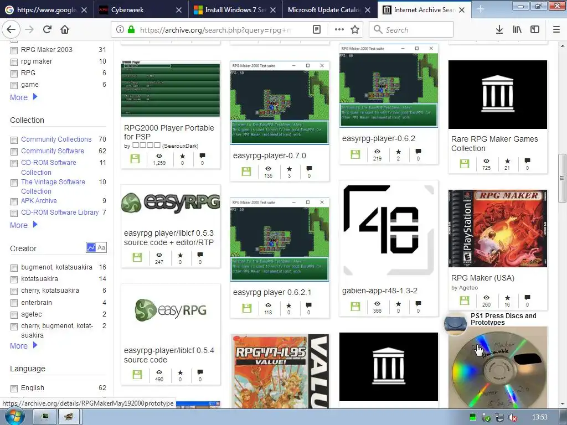Show site information icon

(x=120, y=30)
